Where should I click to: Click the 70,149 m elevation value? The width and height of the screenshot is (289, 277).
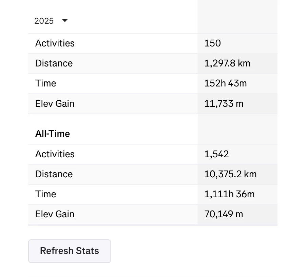224,214
